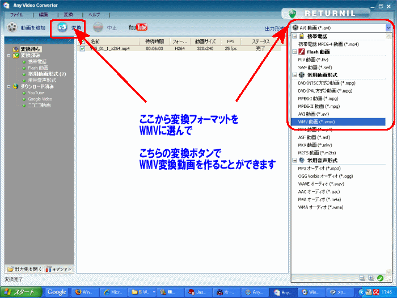
Task: Select OGG Vorbis オーディオ (*.ogg) format
Action: tap(326, 176)
